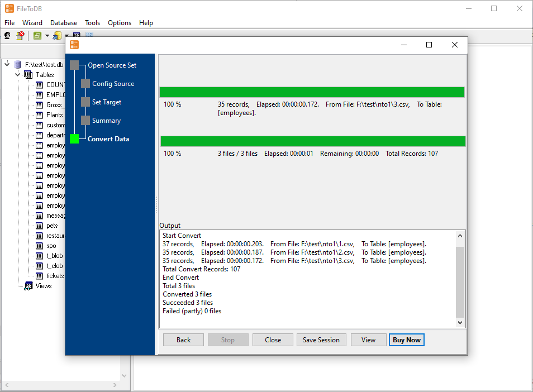This screenshot has height=392, width=533.
Task: Click the yellow import-to-database toolbar icon
Action: [x=57, y=36]
